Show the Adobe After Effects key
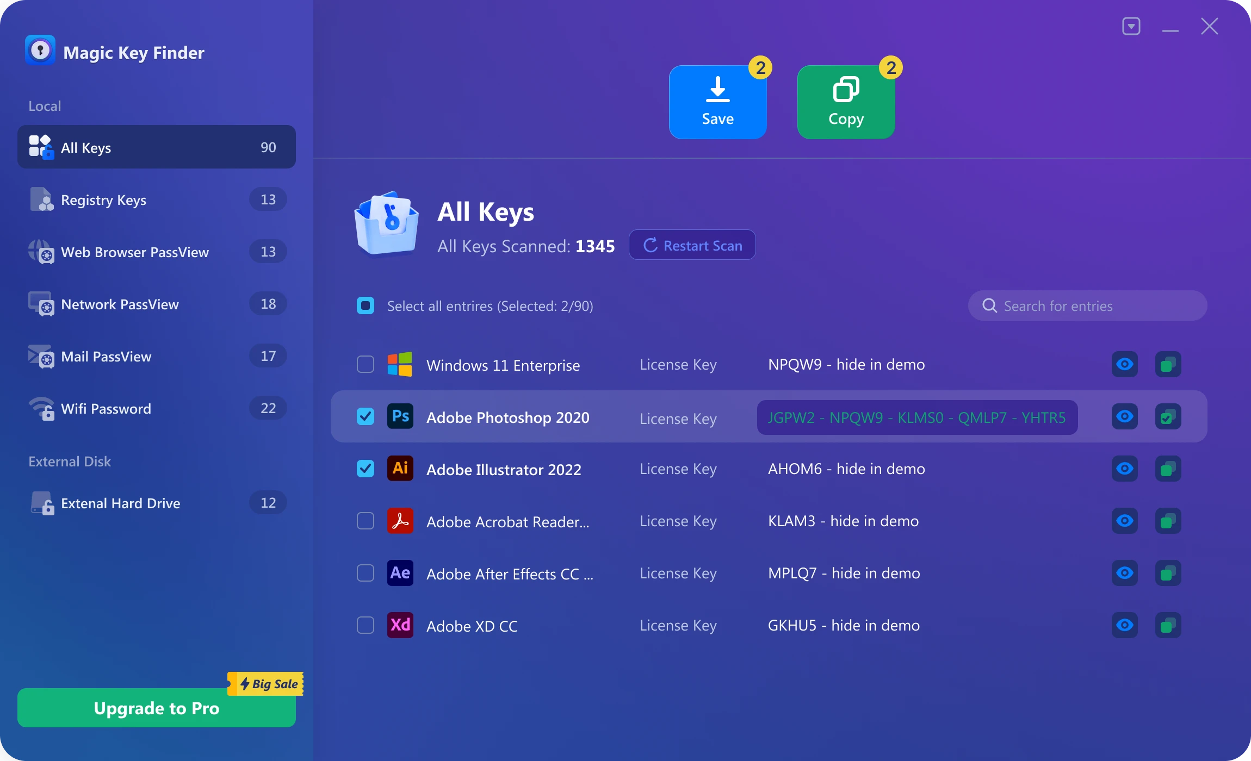 click(x=1124, y=573)
